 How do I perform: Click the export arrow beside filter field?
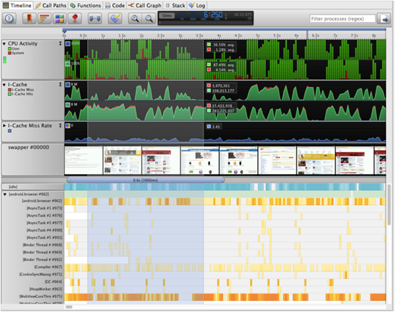pyautogui.click(x=384, y=19)
